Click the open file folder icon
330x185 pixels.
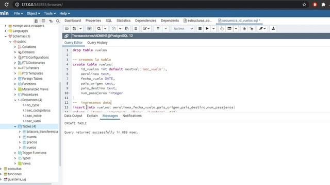(x=67, y=29)
